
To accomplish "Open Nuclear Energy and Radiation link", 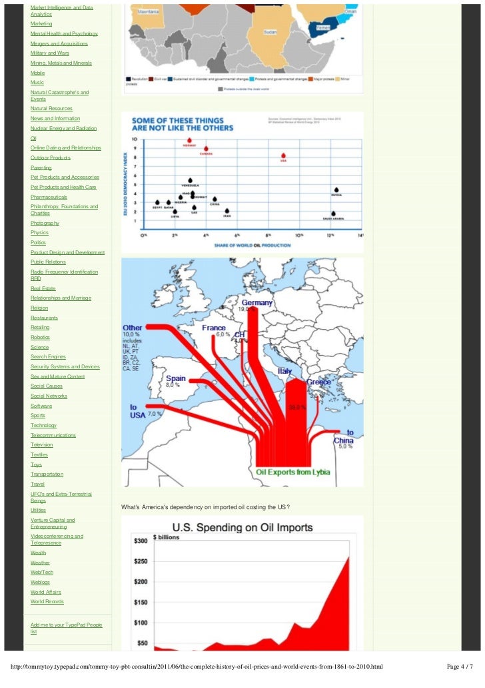I will tap(63, 129).
